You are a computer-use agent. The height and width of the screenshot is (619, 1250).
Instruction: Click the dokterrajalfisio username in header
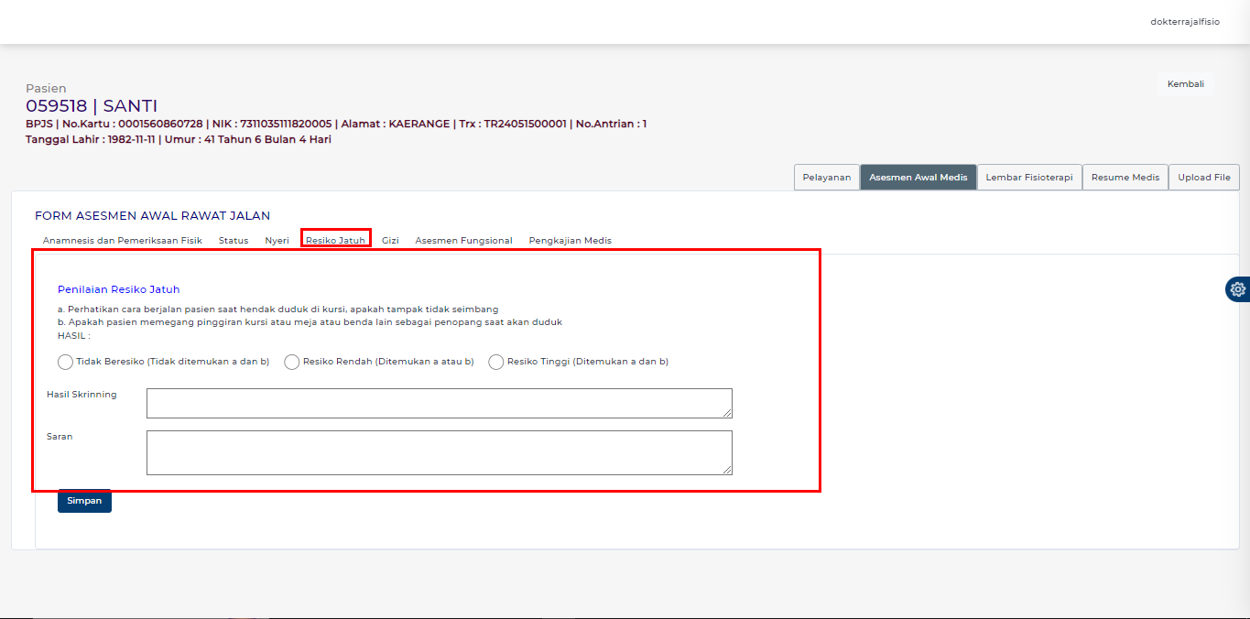point(1184,22)
